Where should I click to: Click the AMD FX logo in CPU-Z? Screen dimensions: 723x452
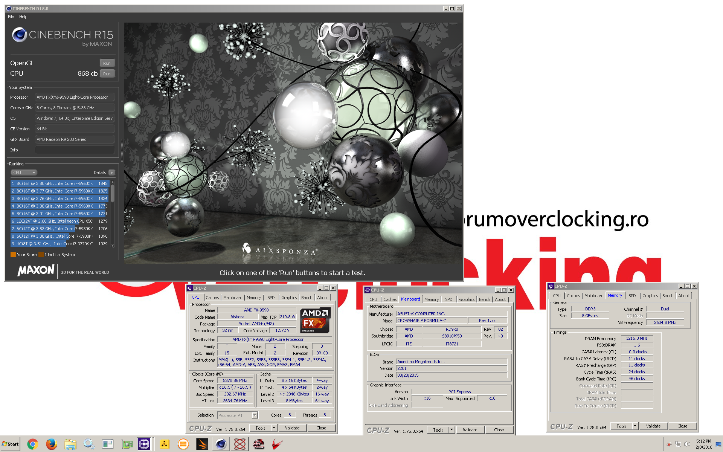click(316, 320)
